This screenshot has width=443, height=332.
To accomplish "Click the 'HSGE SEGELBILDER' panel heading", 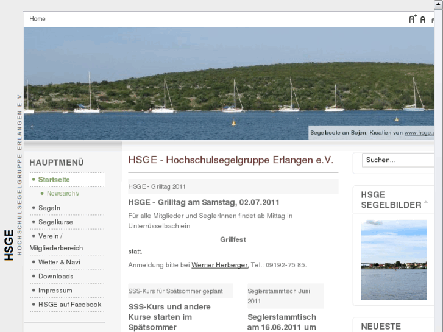I will click(x=391, y=200).
